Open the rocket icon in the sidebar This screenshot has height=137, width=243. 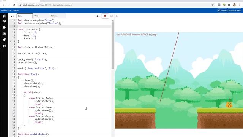coord(4,40)
